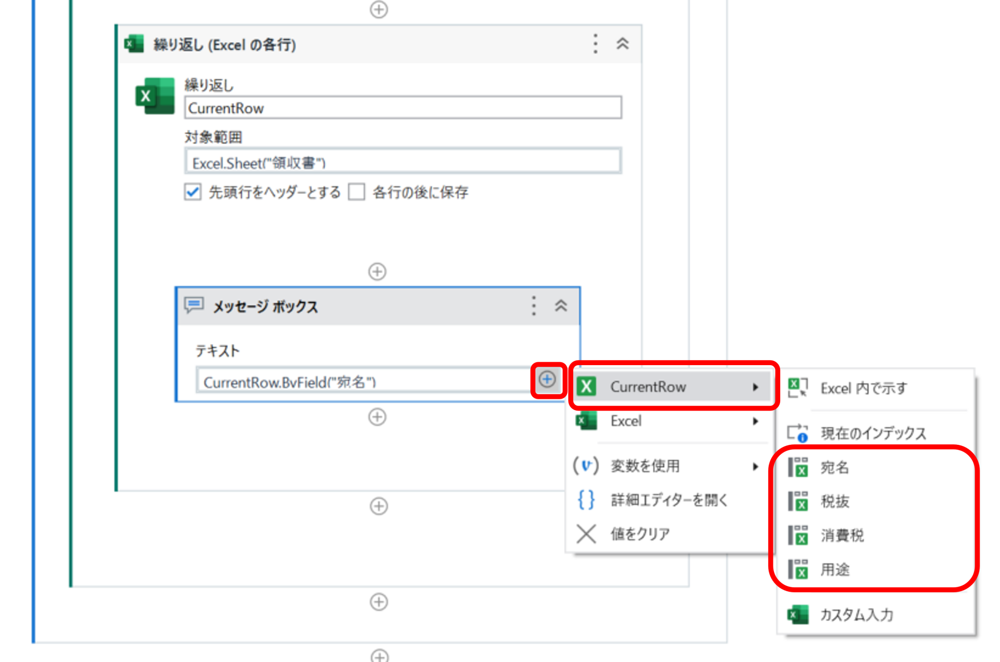Click the message box icon on メッセージ ボックス header
This screenshot has width=1000, height=662.
point(195,305)
